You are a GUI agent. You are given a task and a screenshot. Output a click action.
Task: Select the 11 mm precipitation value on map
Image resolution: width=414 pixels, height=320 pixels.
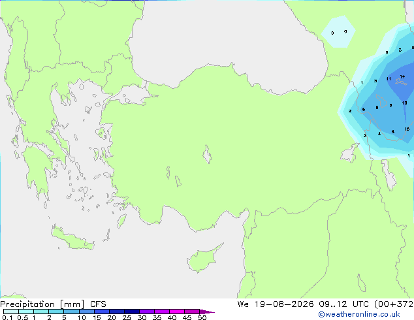point(389,78)
